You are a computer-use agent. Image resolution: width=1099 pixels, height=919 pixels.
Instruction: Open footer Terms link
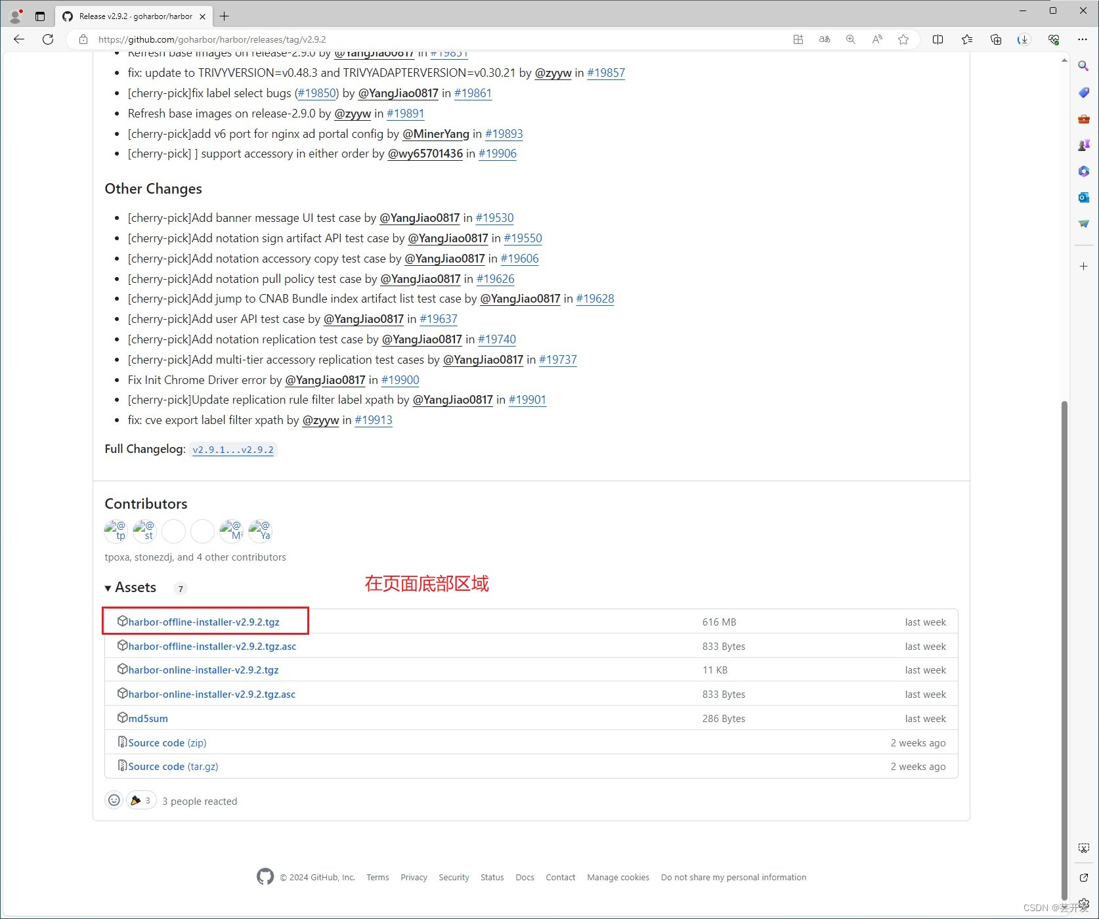pos(377,877)
